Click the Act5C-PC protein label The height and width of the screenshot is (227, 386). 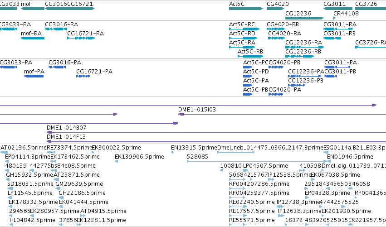tap(256, 63)
